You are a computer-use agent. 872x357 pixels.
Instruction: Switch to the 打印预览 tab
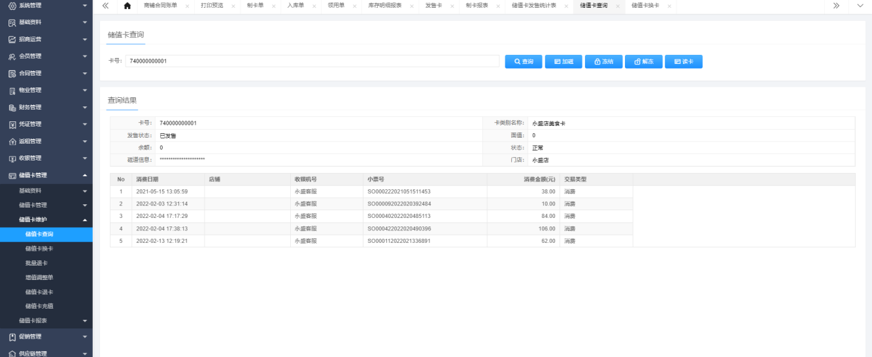[212, 5]
